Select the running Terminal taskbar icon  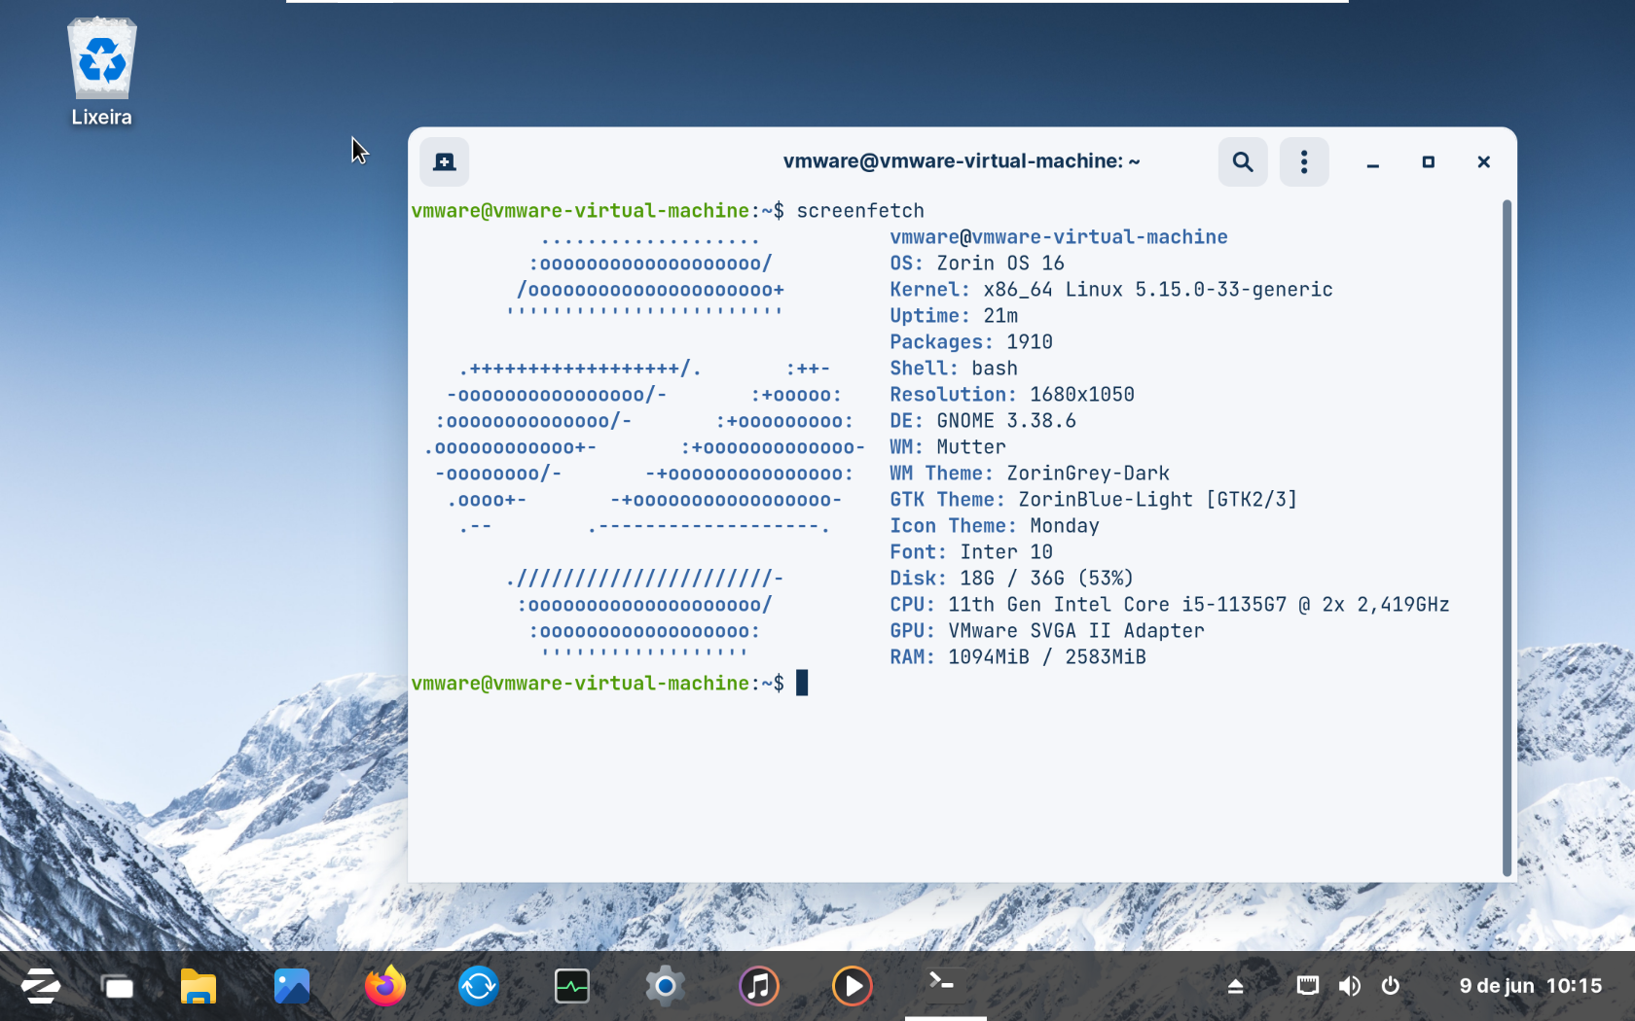coord(946,984)
